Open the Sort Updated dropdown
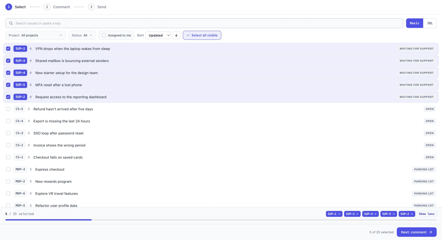This screenshot has width=442, height=240. point(158,35)
